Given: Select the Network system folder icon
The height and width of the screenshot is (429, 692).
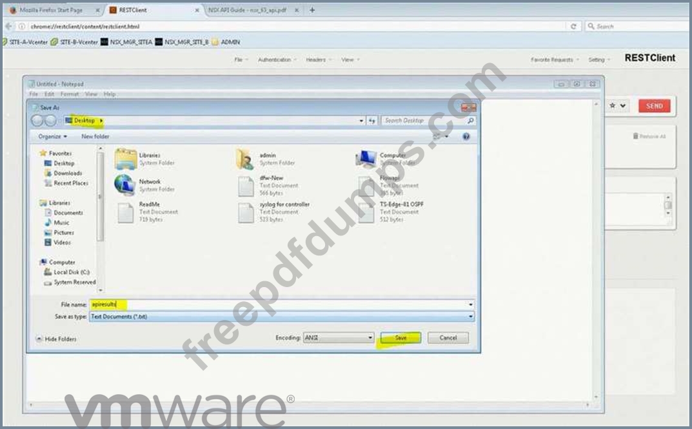Looking at the screenshot, I should coord(124,185).
